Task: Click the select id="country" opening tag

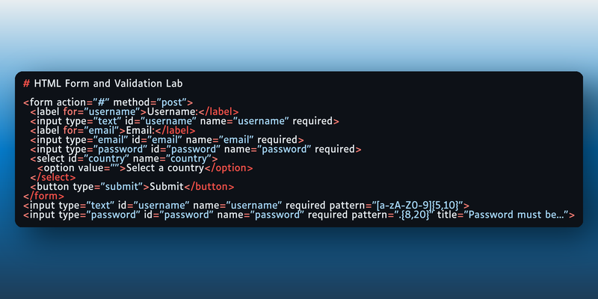Action: tap(124, 158)
